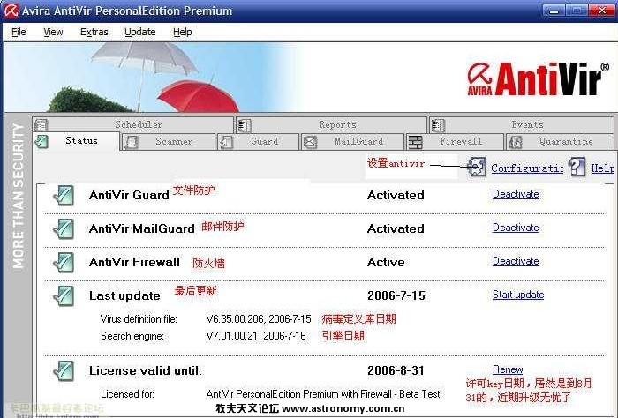Click the value 'V7.01.00.21, 2006-7-16'

click(x=256, y=336)
